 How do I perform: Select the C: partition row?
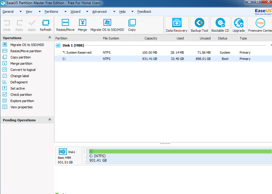163,59
